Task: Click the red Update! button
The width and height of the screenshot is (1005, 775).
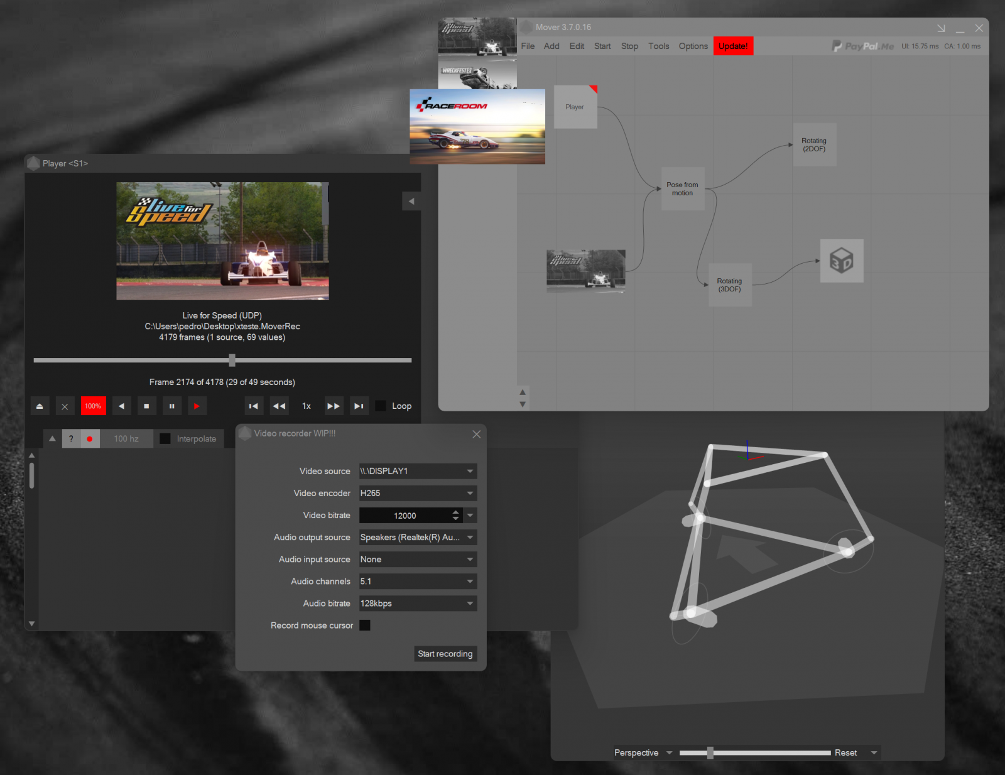Action: [733, 46]
